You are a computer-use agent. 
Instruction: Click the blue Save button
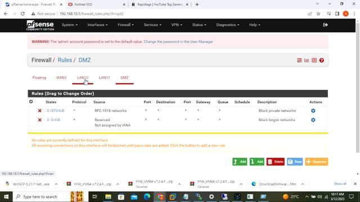click(x=295, y=162)
